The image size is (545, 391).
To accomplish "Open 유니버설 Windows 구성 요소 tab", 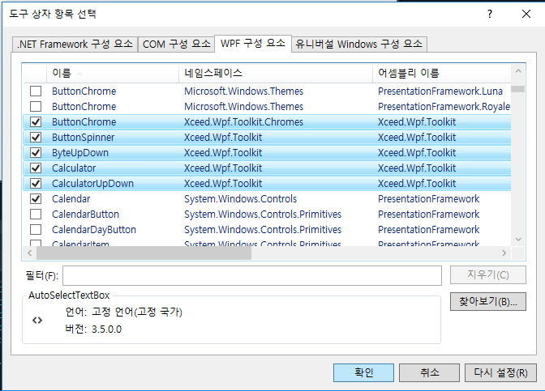I will coord(358,45).
